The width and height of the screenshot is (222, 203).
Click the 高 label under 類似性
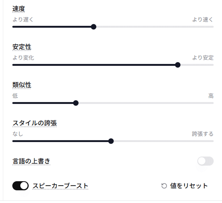(x=211, y=96)
